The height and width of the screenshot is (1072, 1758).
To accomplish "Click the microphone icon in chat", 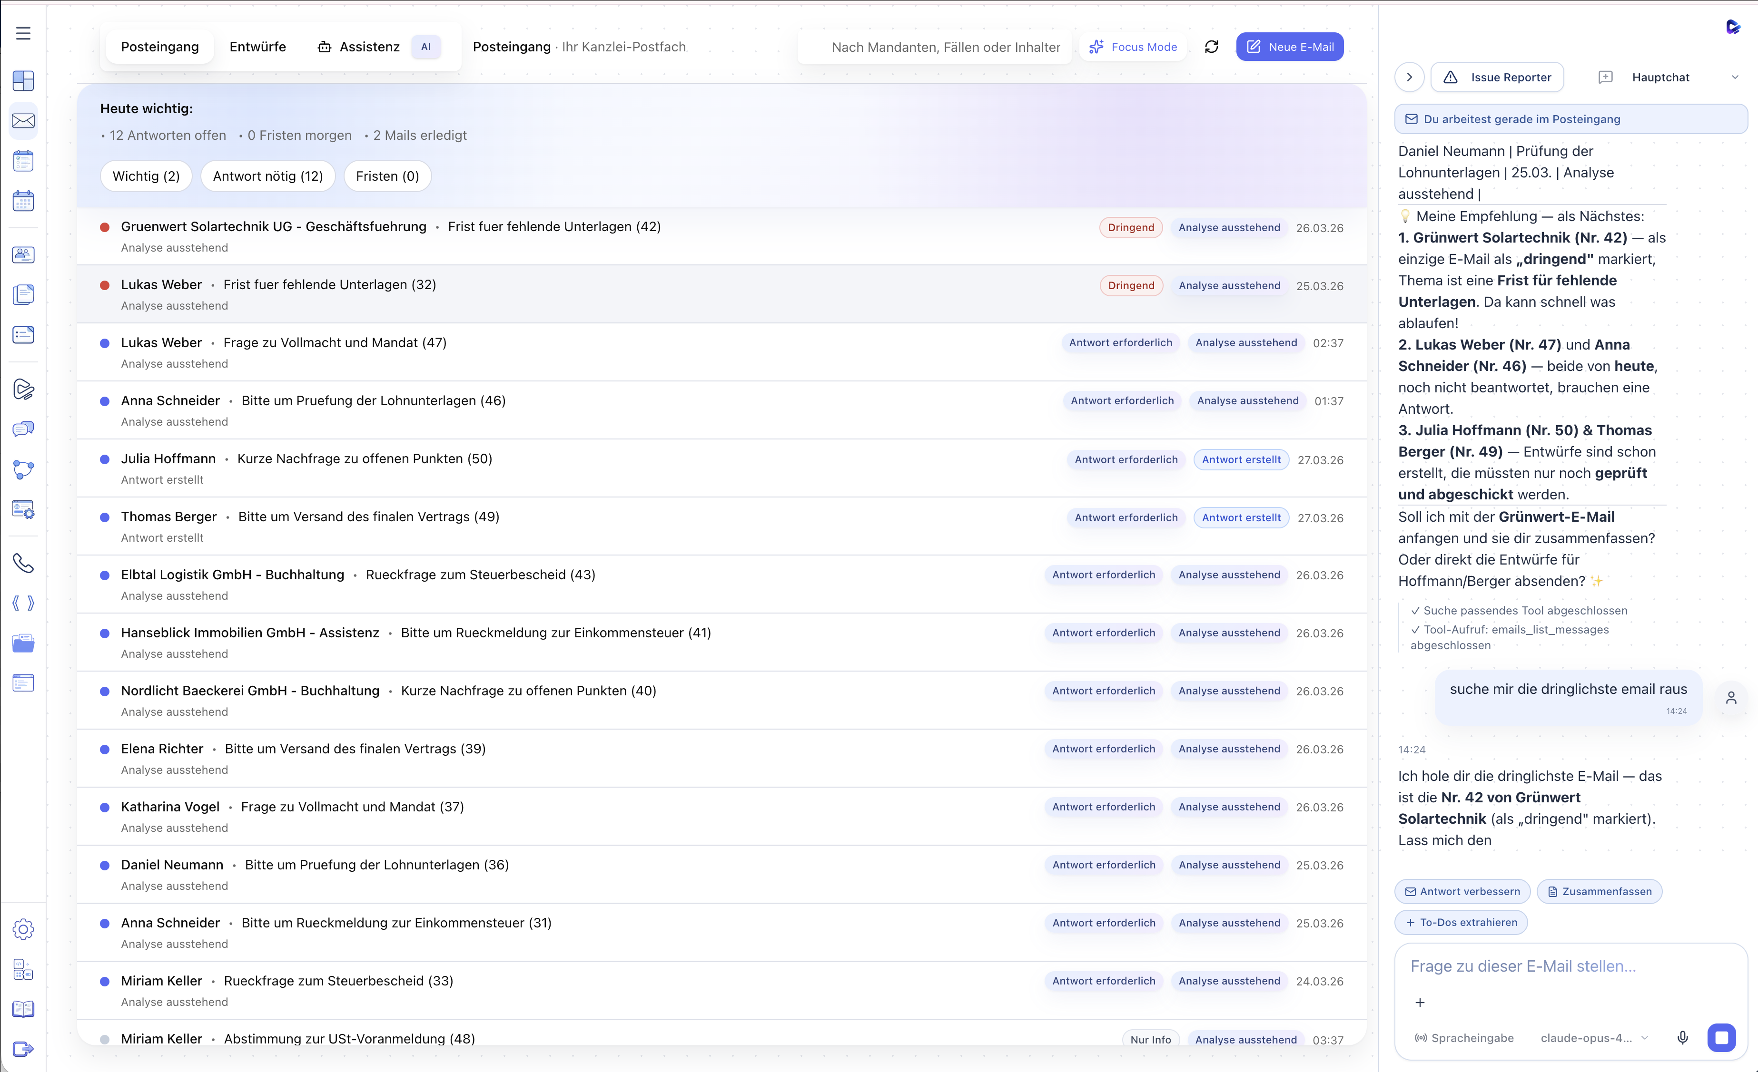I will point(1682,1038).
